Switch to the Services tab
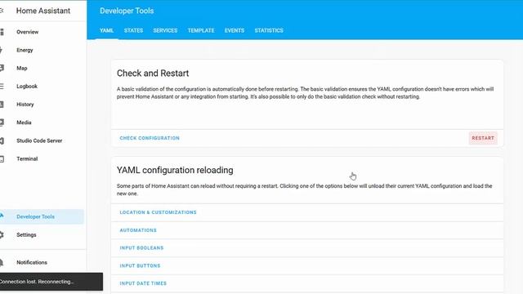523x294 pixels. 165,30
